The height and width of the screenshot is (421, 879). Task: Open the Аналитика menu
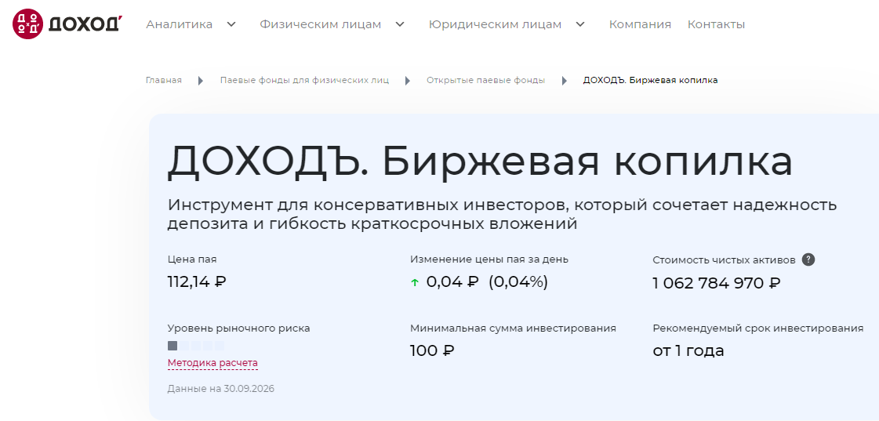(x=180, y=24)
